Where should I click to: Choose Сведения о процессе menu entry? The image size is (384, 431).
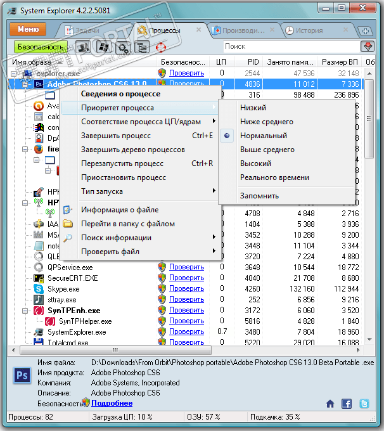coord(139,94)
